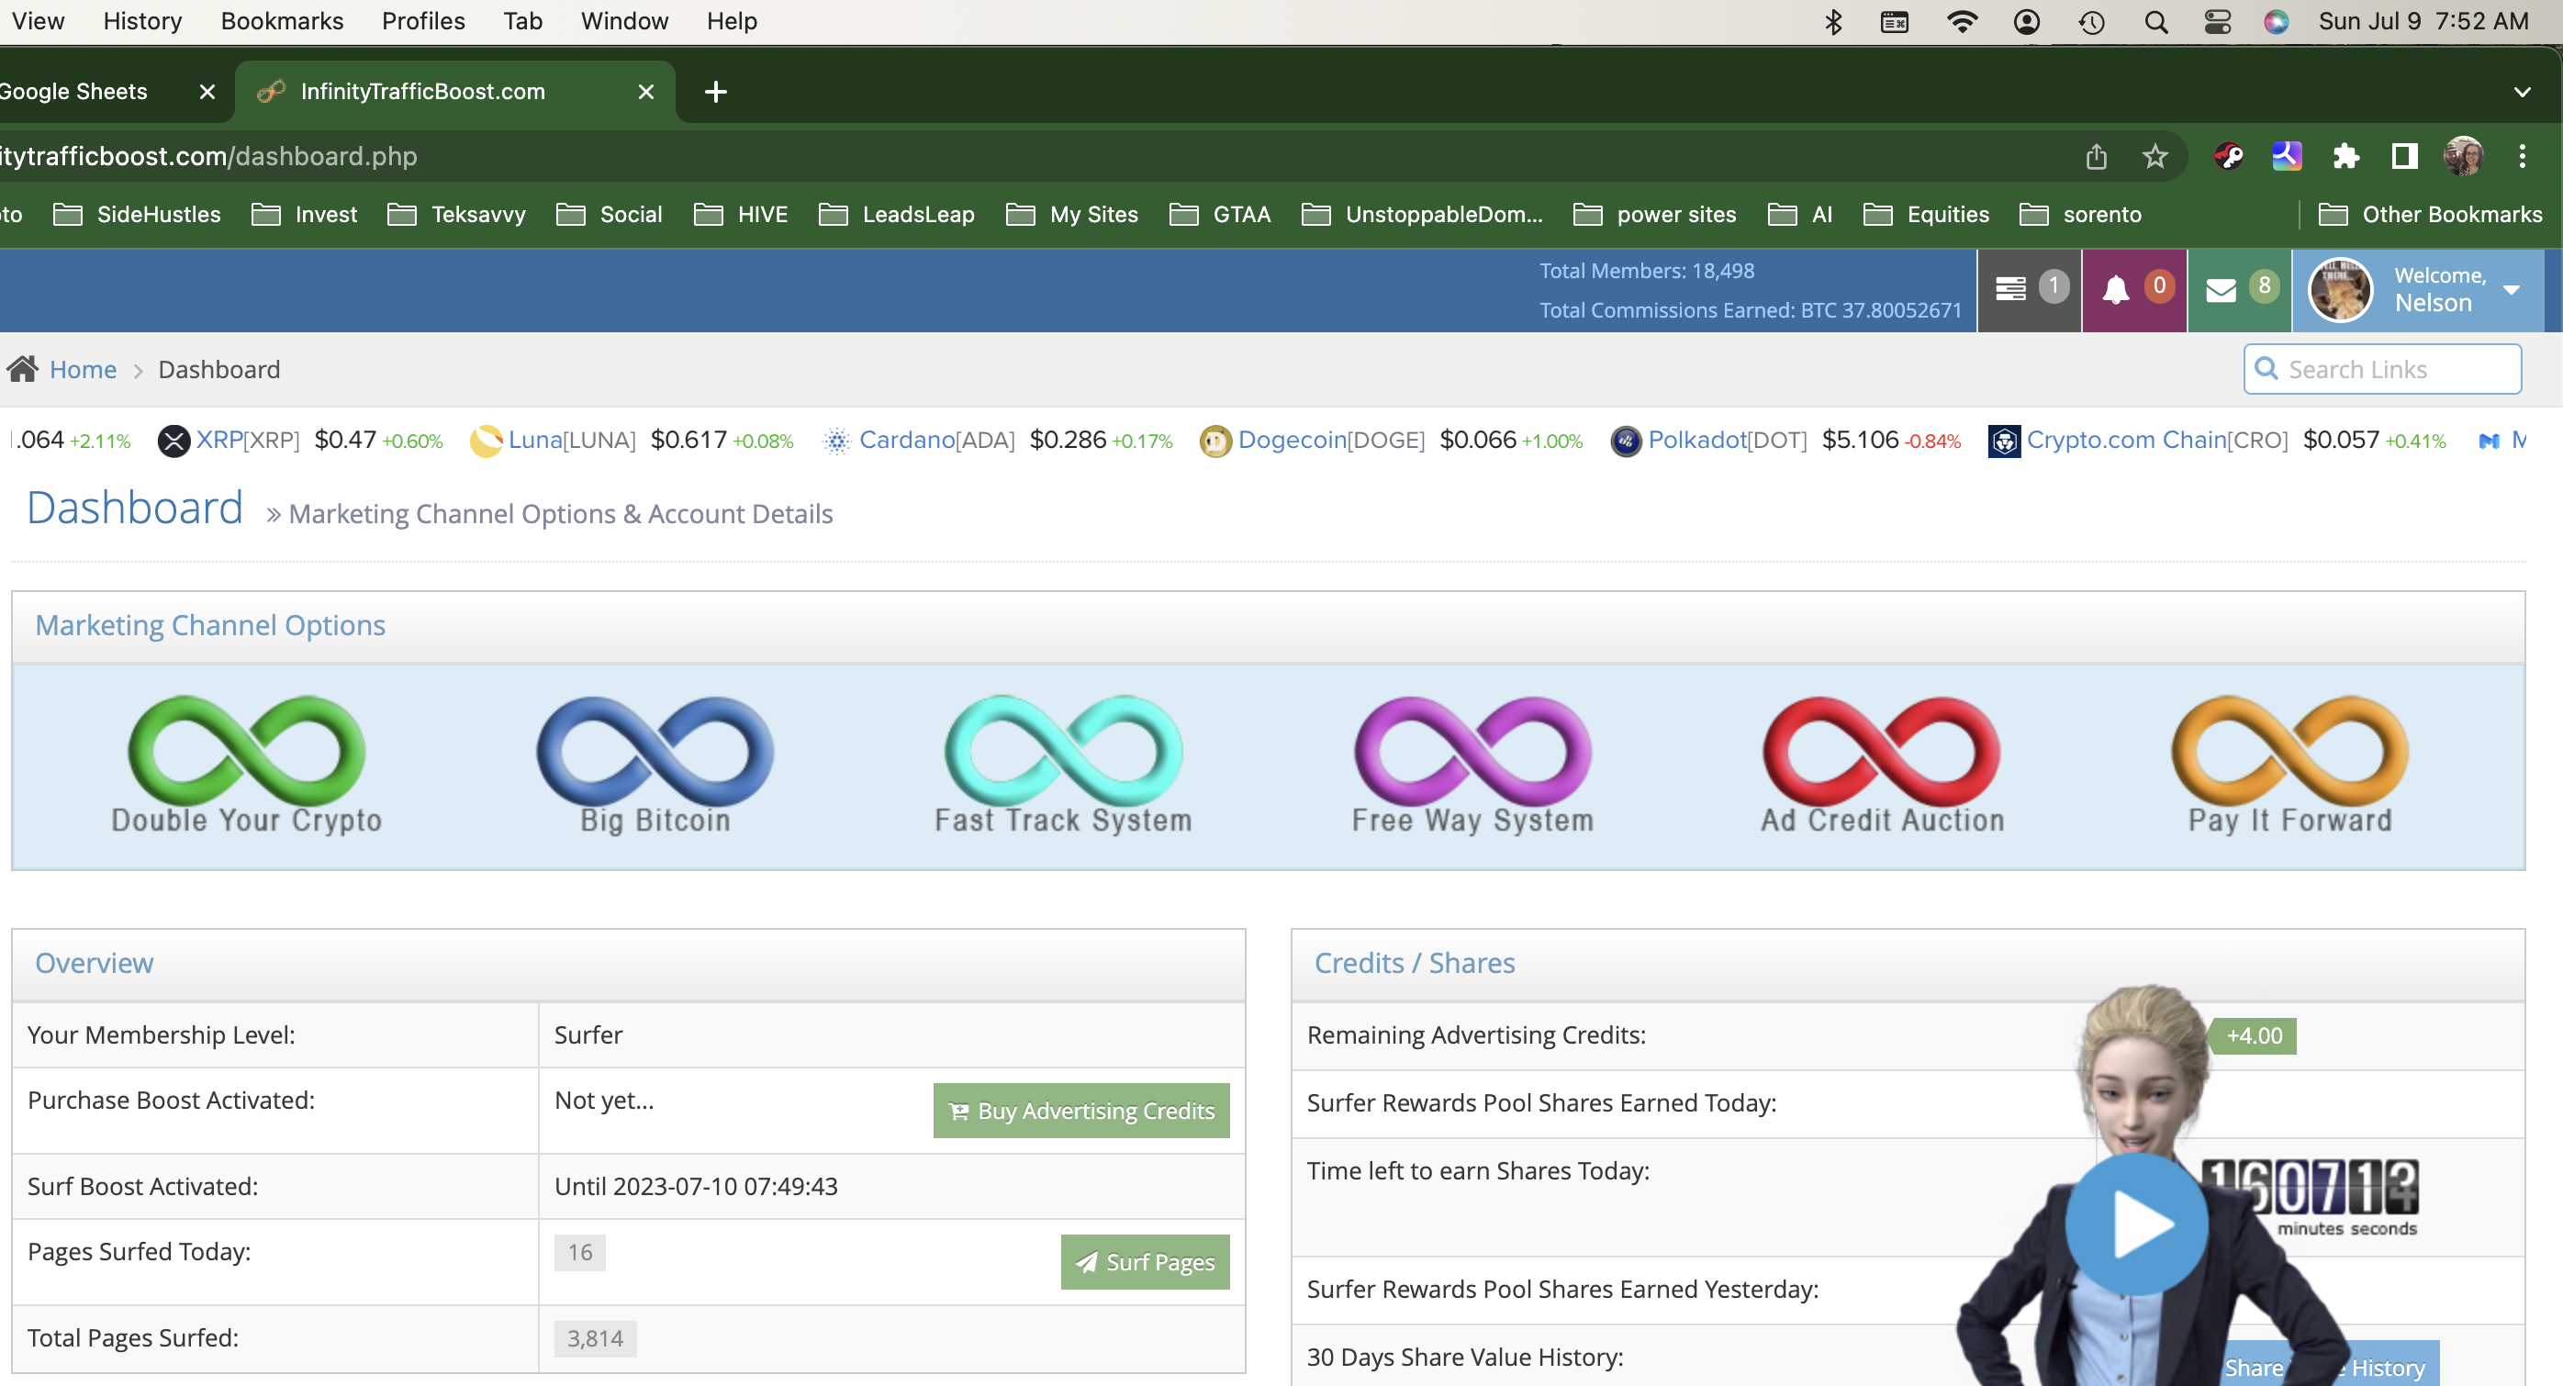This screenshot has height=1386, width=2563.
Task: Click the date and time in the menu bar
Action: [x=2423, y=21]
